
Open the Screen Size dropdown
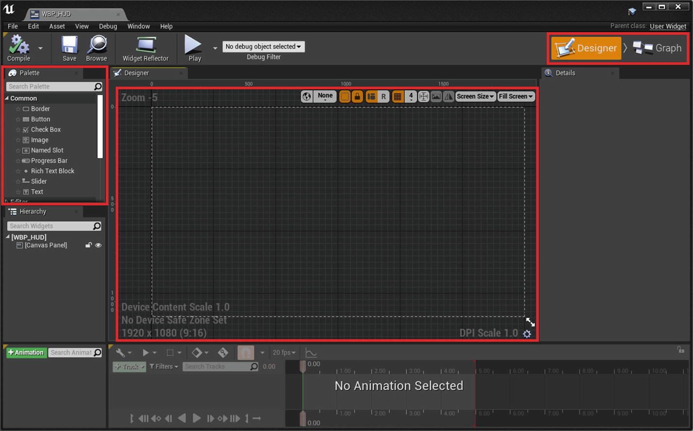475,96
